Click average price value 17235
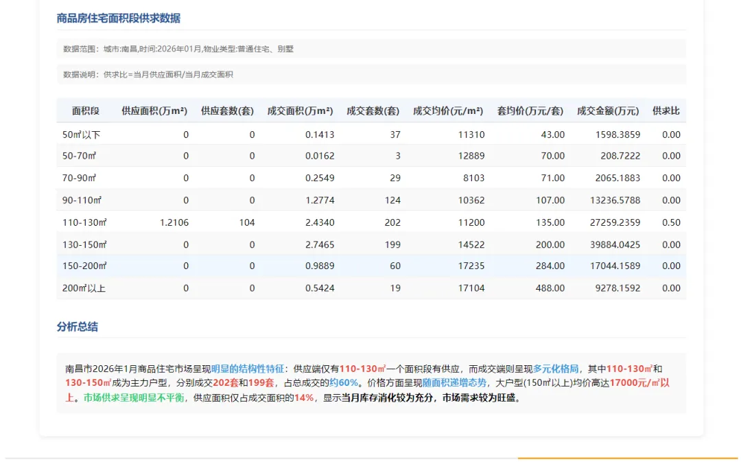Image resolution: width=741 pixels, height=462 pixels. 471,266
